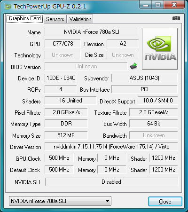
Task: Click the Subvendor ASUS (1043) field
Action: coord(144,78)
